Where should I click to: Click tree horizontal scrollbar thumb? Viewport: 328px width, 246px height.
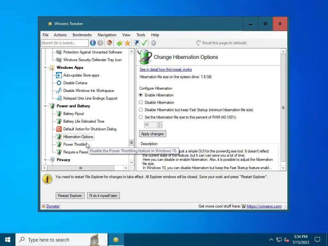[81, 168]
